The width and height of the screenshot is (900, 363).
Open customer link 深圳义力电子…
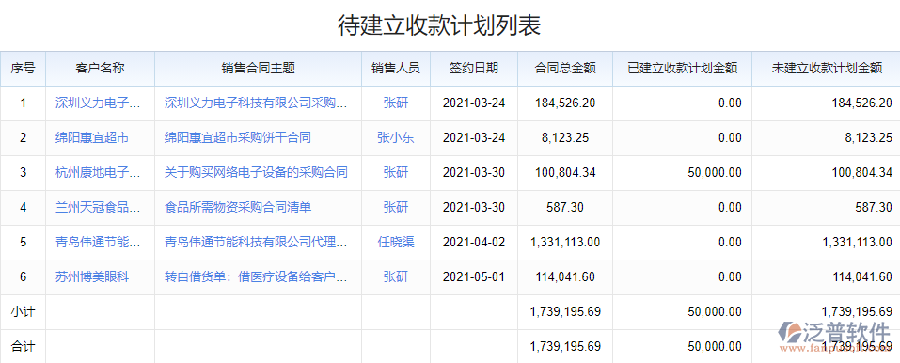[98, 103]
